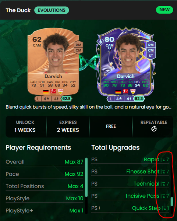Click the Player Requirements scrollbar thumb
The width and height of the screenshot is (177, 221).
click(86, 177)
